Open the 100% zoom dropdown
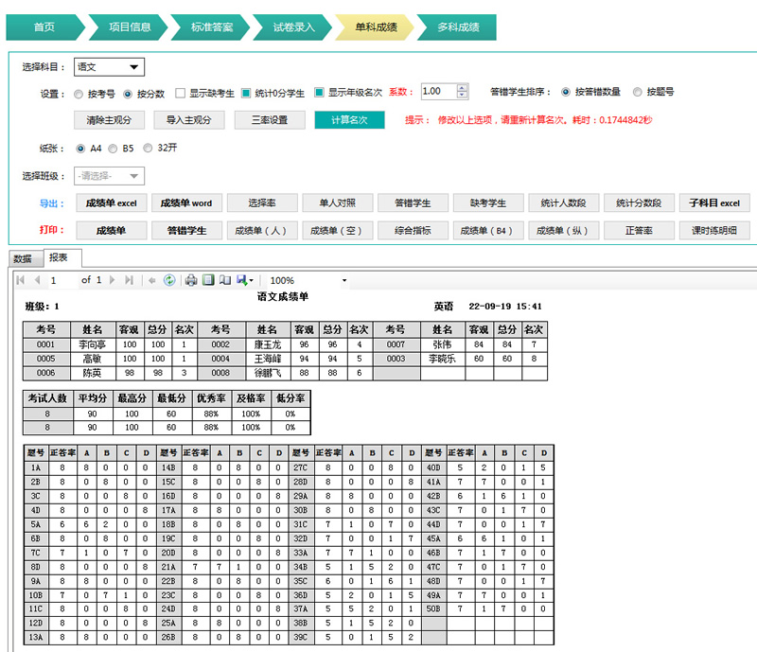The height and width of the screenshot is (652, 757). pyautogui.click(x=344, y=281)
